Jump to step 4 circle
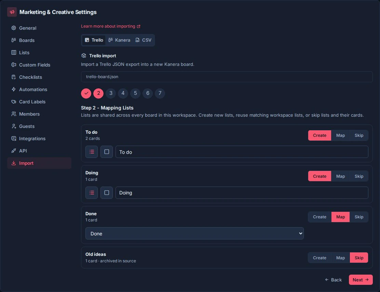This screenshot has height=292, width=380. click(123, 93)
